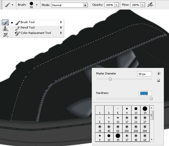The image size is (169, 146).
Task: Create new preset from this brush
Action: [158, 80]
